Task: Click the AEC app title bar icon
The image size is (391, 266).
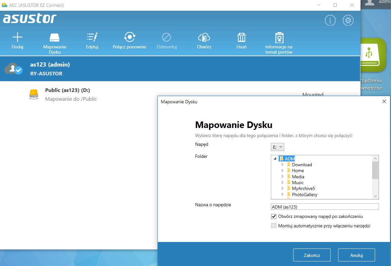Action: pyautogui.click(x=5, y=5)
